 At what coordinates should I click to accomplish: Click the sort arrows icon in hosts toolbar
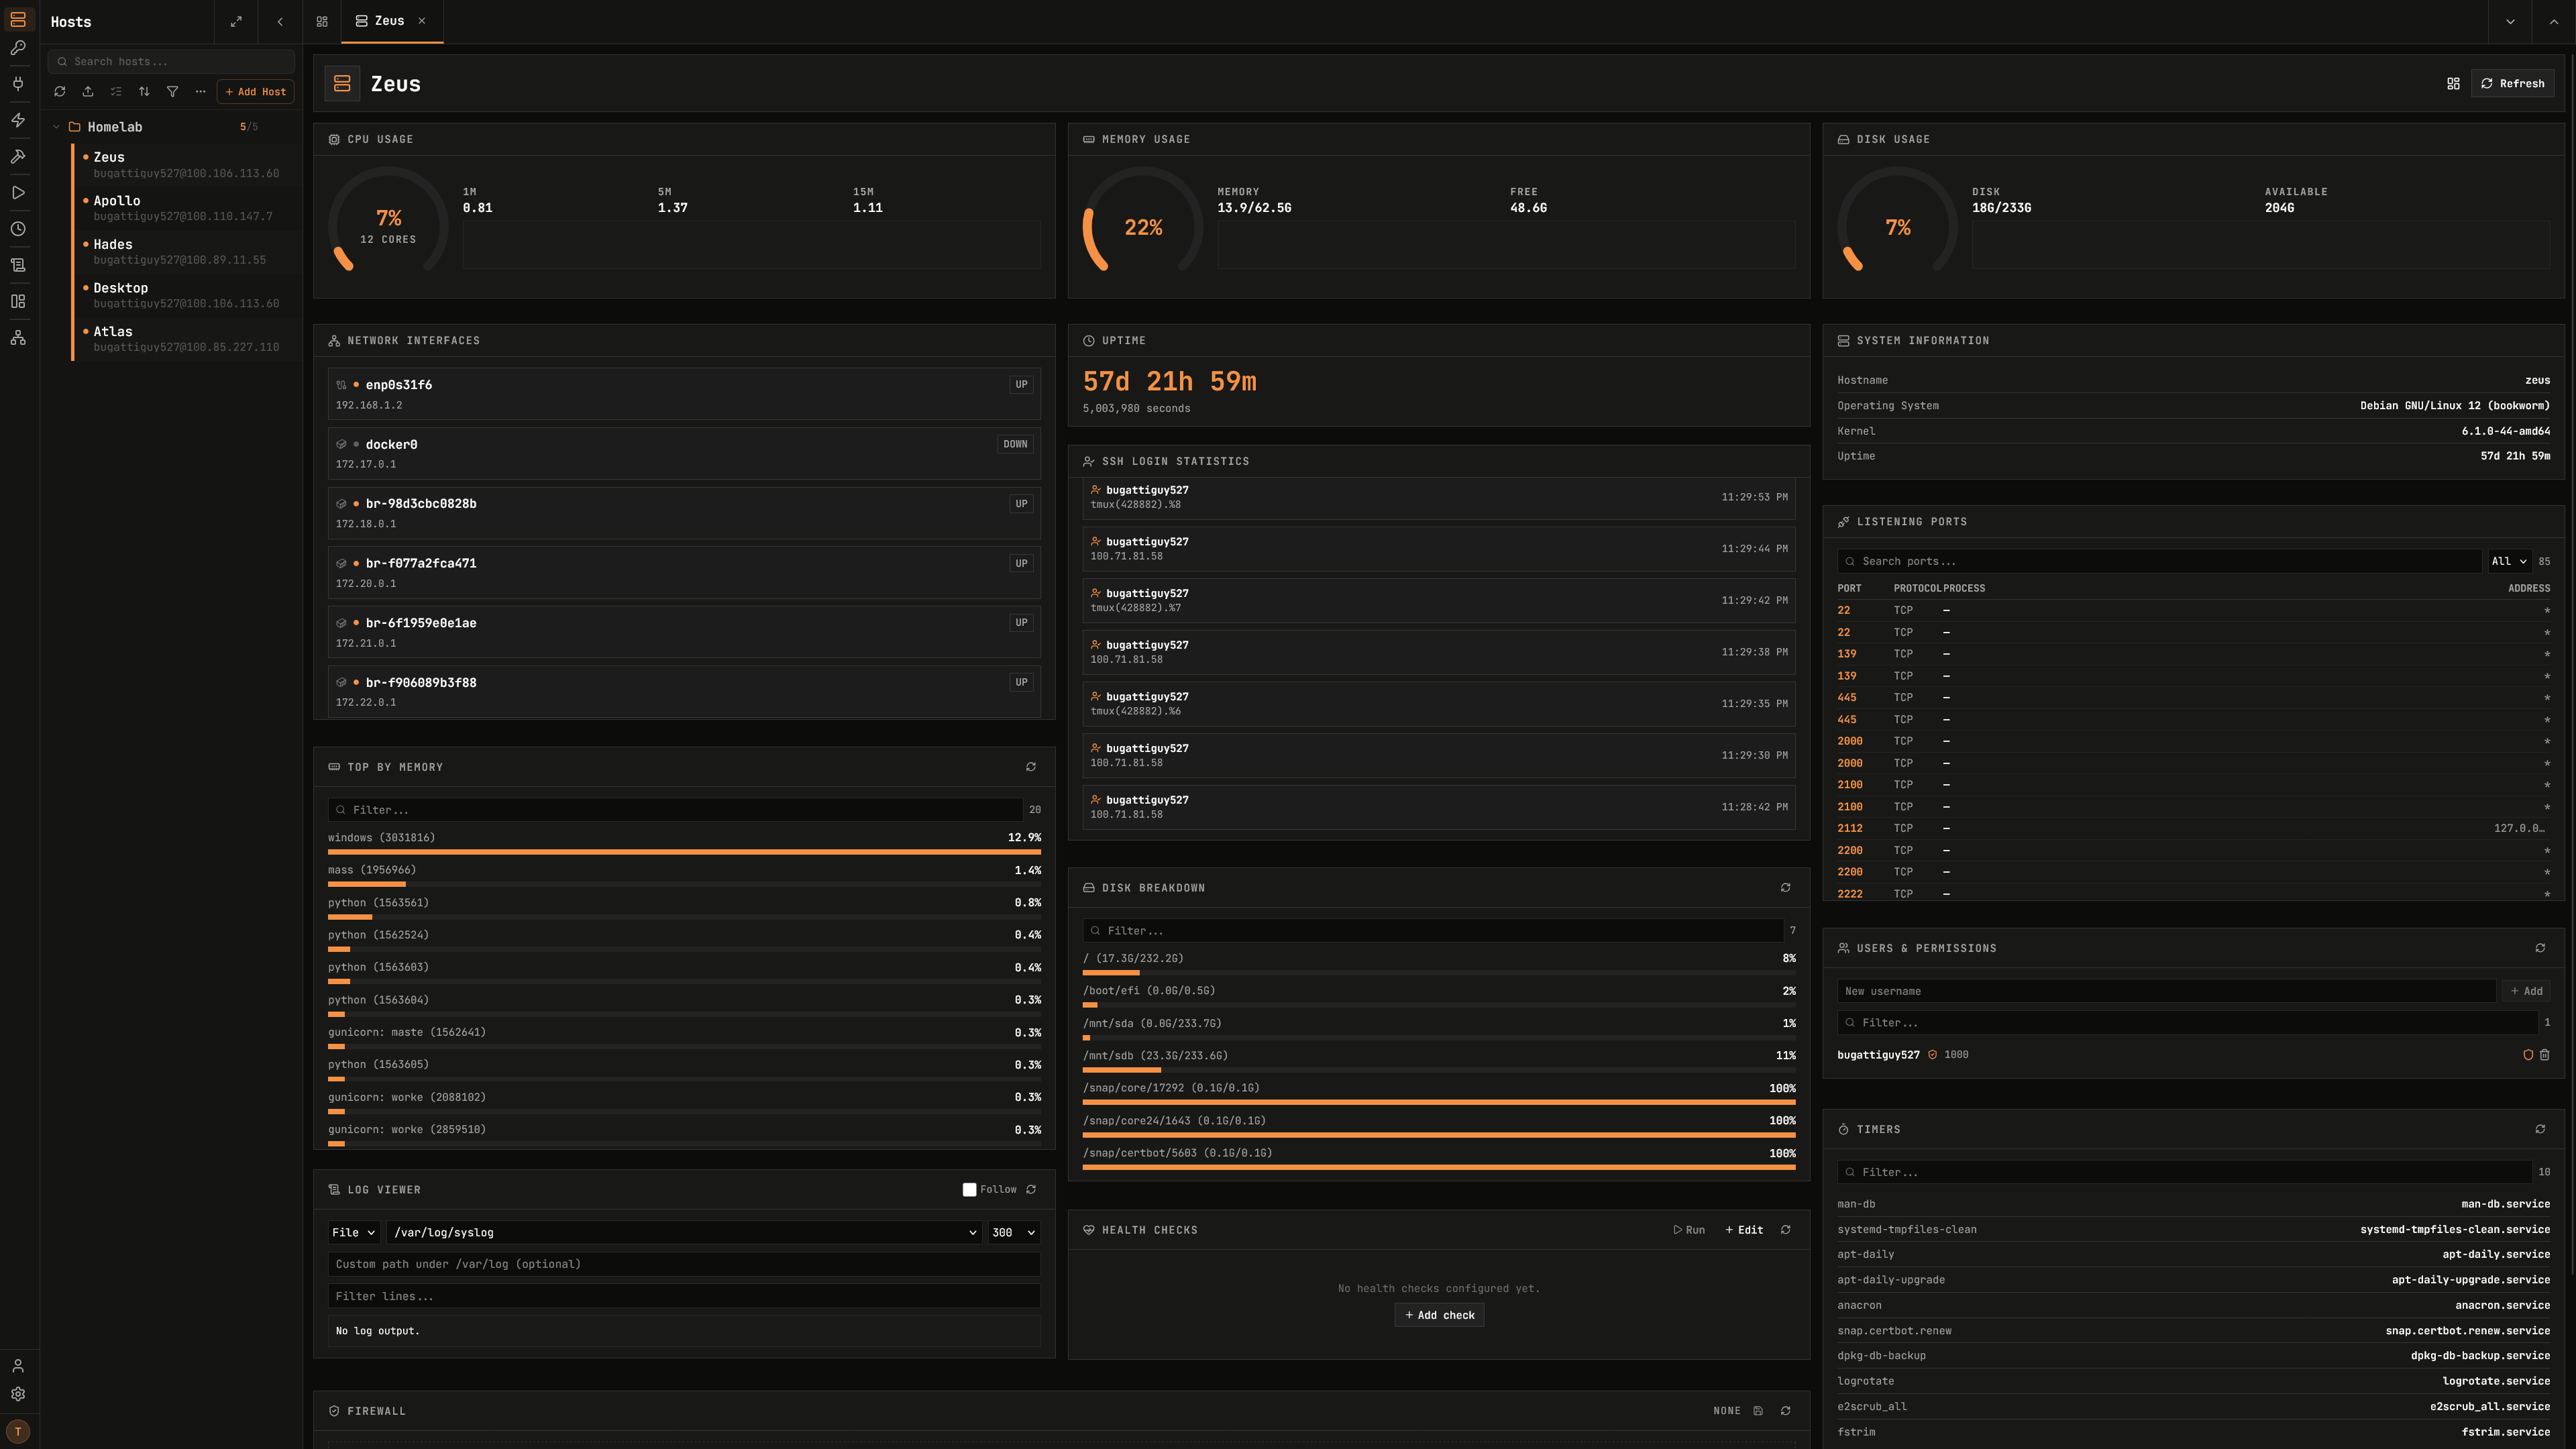[144, 91]
